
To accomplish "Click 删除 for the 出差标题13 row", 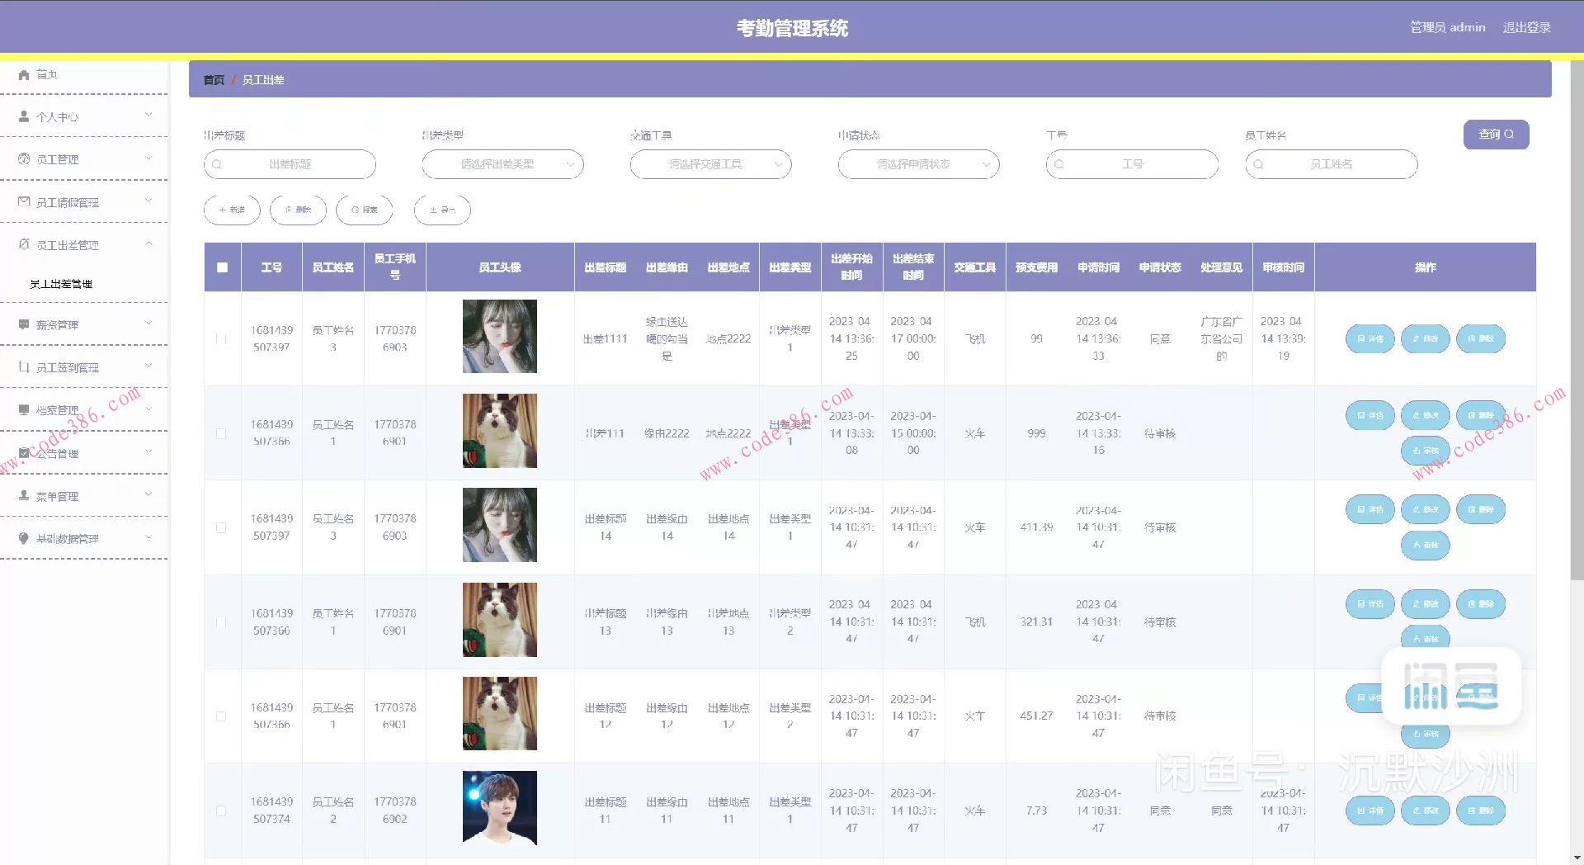I will coord(1481,603).
